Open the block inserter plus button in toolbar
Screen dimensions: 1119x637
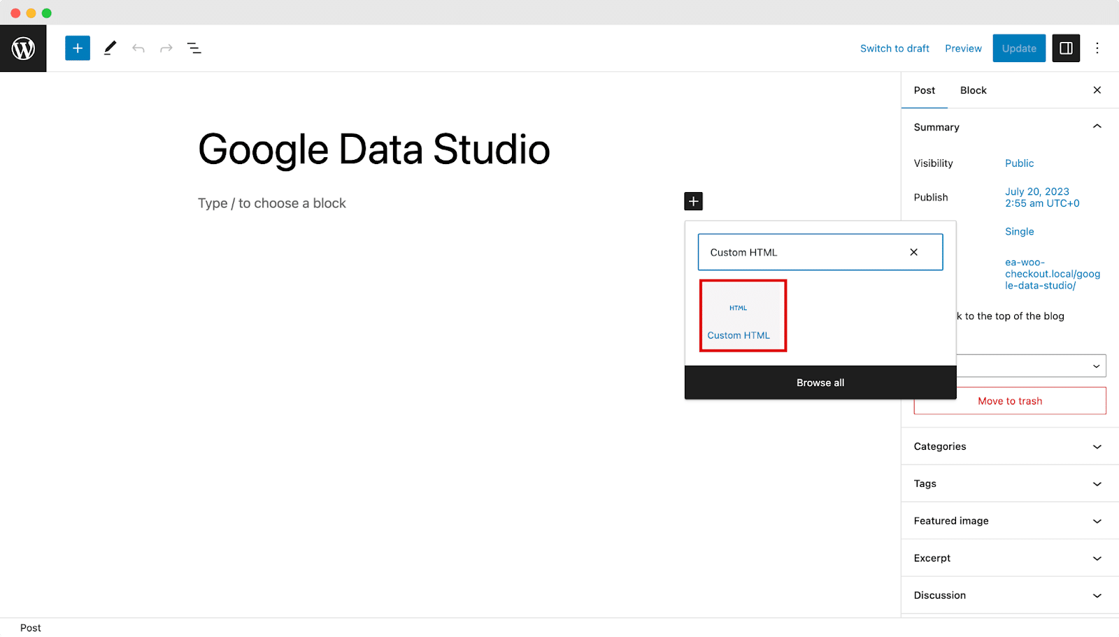click(x=78, y=48)
